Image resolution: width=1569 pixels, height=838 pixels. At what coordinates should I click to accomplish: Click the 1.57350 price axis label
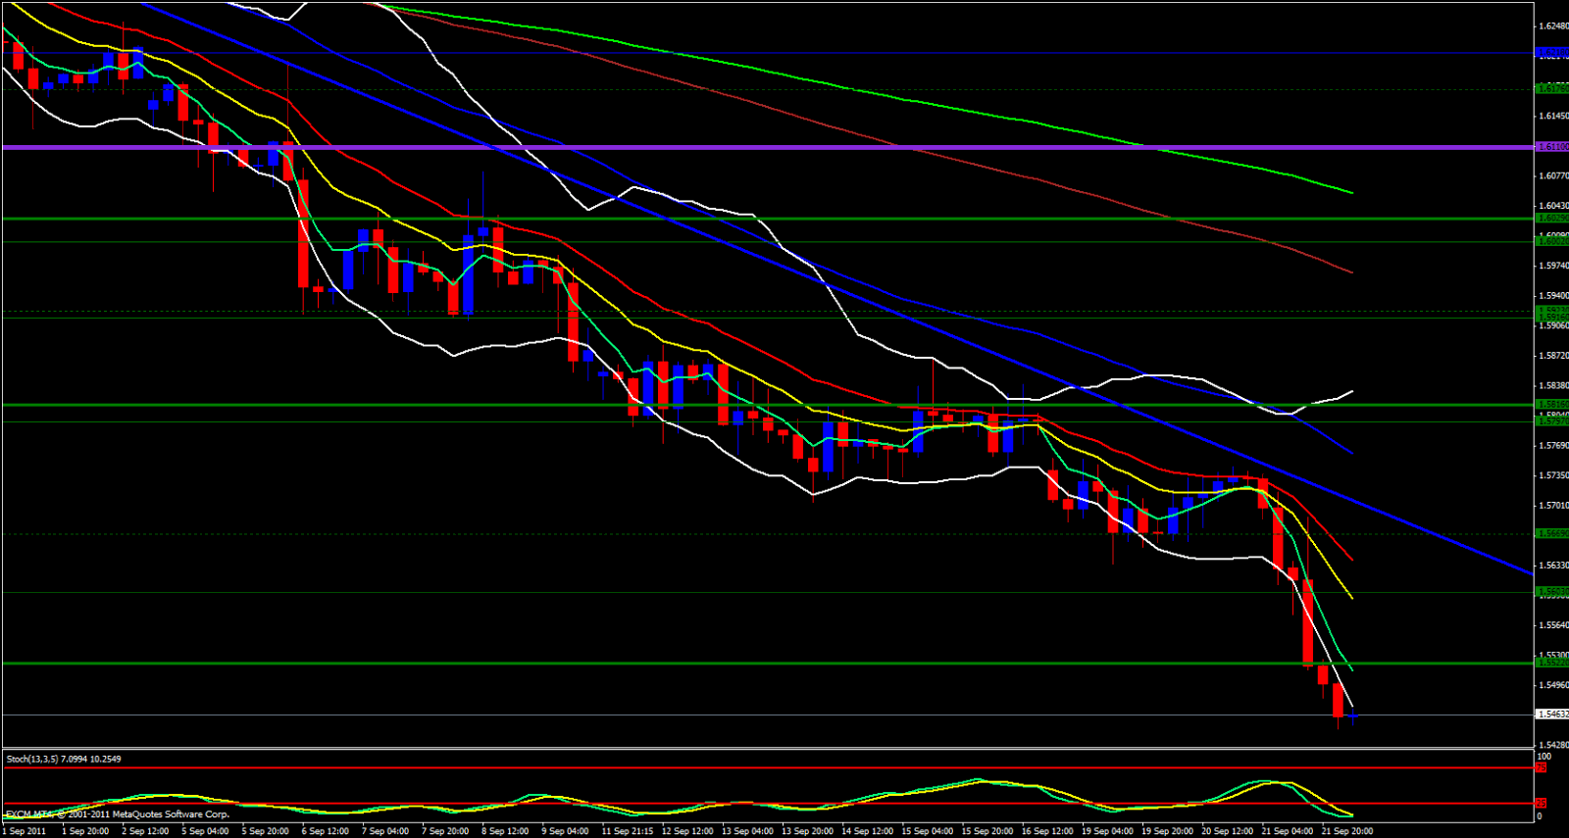(1554, 475)
